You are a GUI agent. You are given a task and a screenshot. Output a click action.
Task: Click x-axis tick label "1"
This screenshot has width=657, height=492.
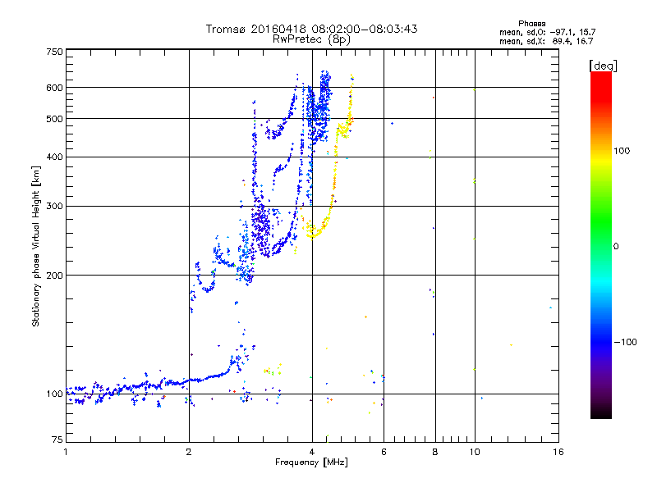[66, 452]
